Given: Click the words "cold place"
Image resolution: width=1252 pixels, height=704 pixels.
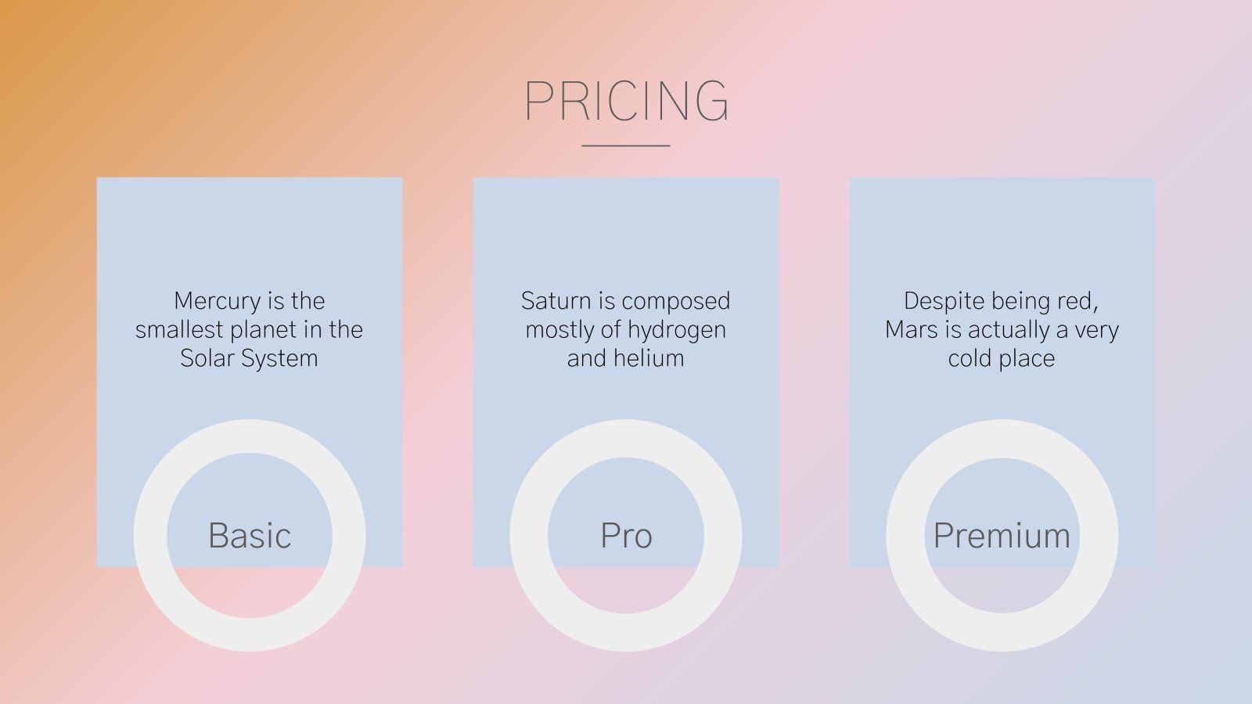Looking at the screenshot, I should tap(1002, 358).
